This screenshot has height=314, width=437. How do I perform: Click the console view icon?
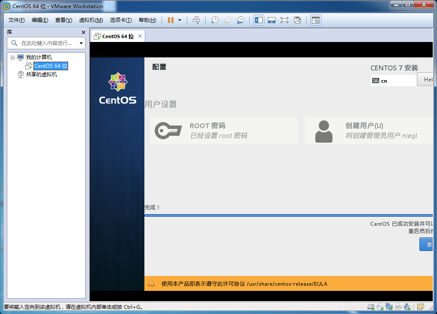pos(316,20)
